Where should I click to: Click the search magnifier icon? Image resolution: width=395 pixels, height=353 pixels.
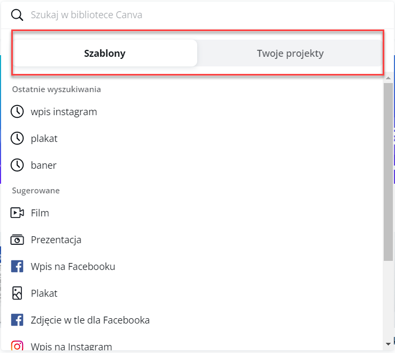[17, 15]
